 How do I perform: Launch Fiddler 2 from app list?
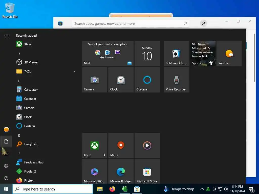(x=46, y=172)
